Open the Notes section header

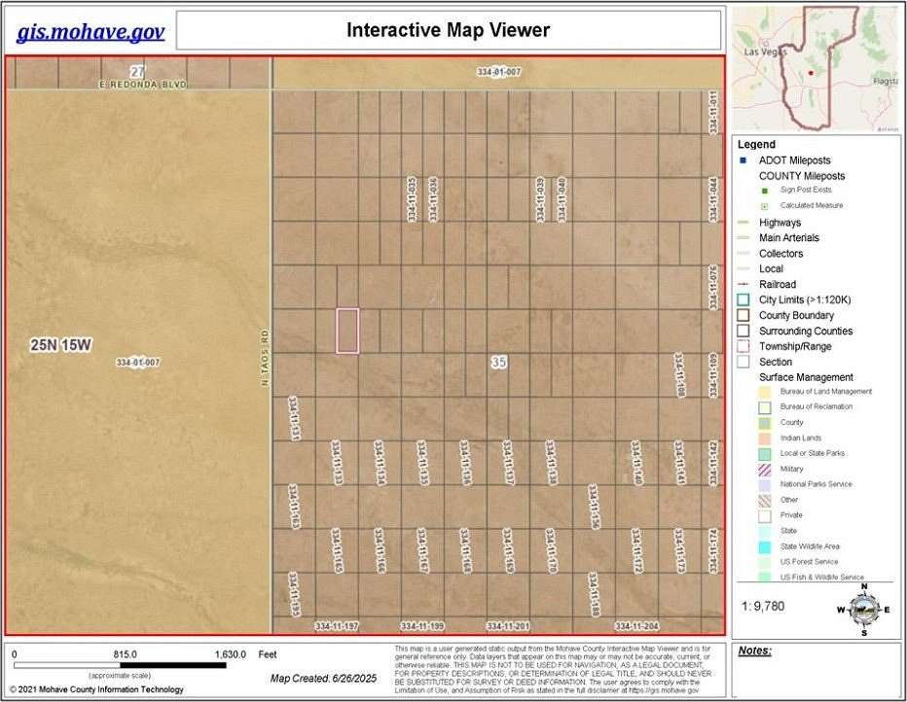coord(756,649)
